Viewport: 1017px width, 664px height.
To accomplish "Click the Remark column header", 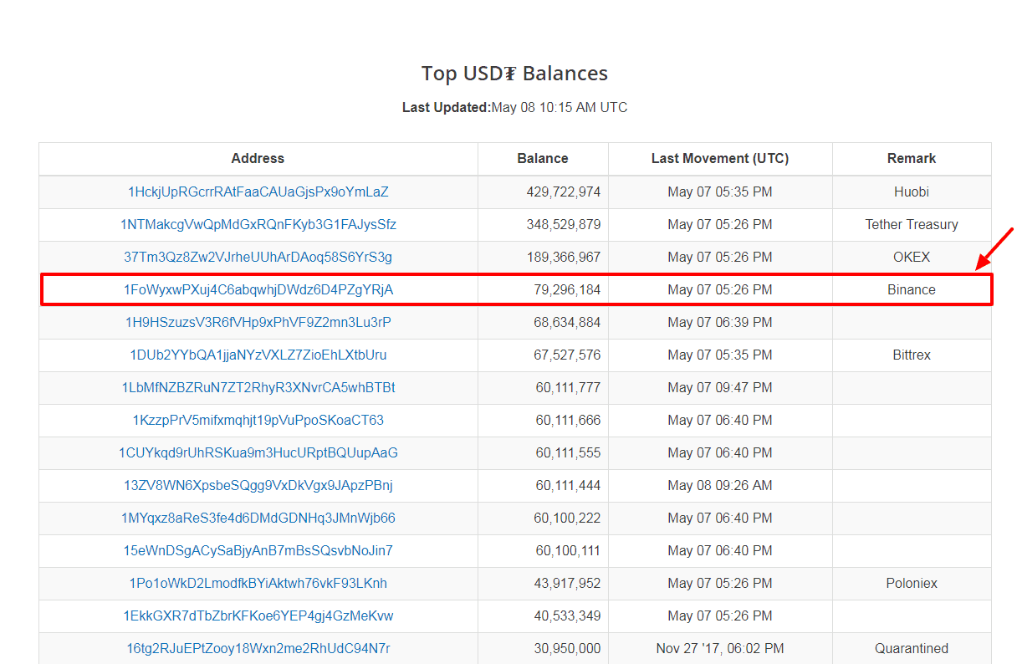I will [912, 159].
